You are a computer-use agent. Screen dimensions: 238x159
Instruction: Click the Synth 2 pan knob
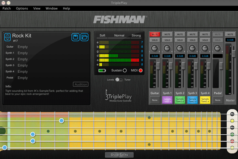pyautogui.click(x=180, y=48)
